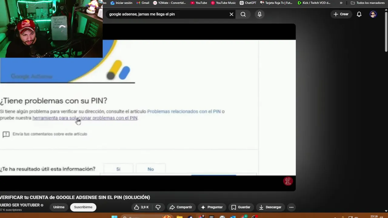Open Todos los marcadores folder
Image resolution: width=388 pixels, height=218 pixels.
(368, 3)
